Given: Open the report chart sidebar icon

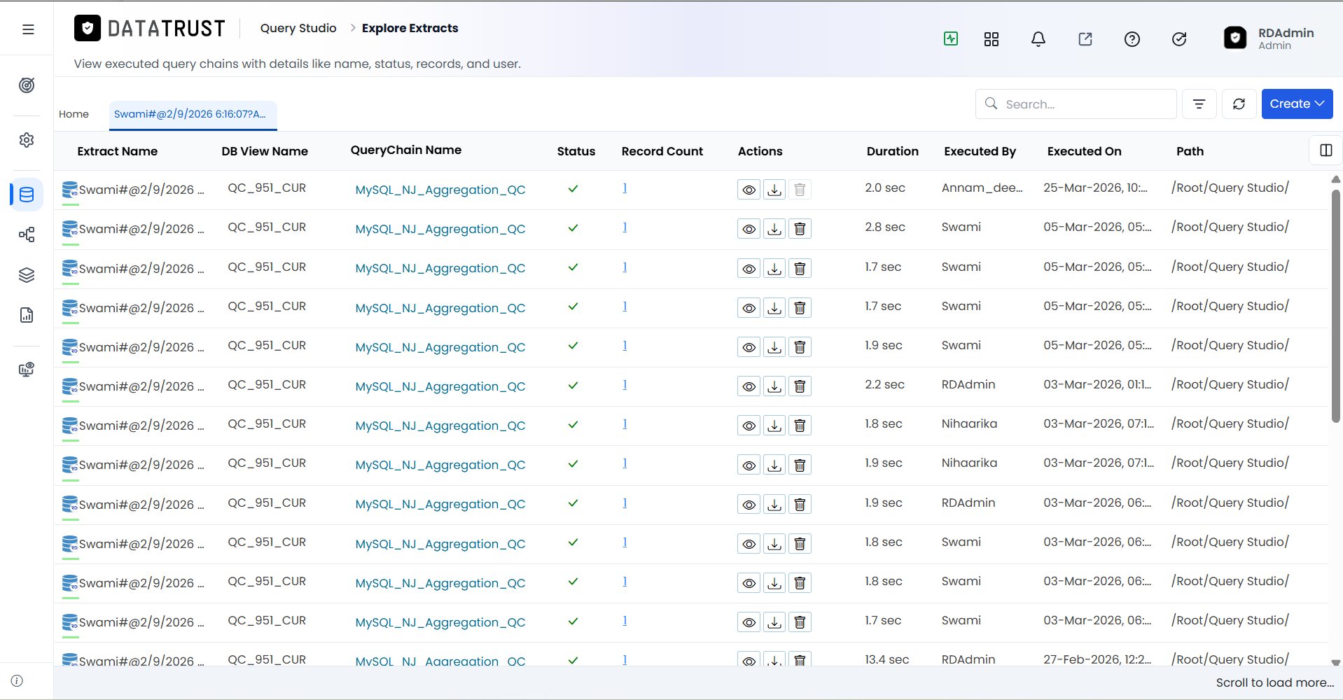Looking at the screenshot, I should pyautogui.click(x=27, y=315).
